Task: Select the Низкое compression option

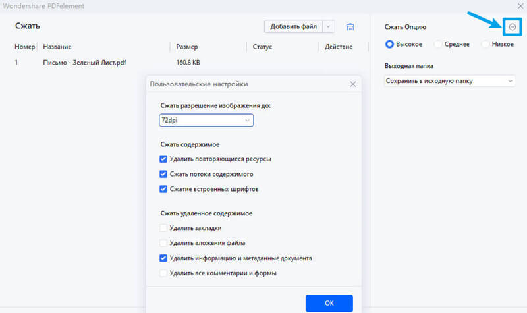Action: (x=486, y=44)
